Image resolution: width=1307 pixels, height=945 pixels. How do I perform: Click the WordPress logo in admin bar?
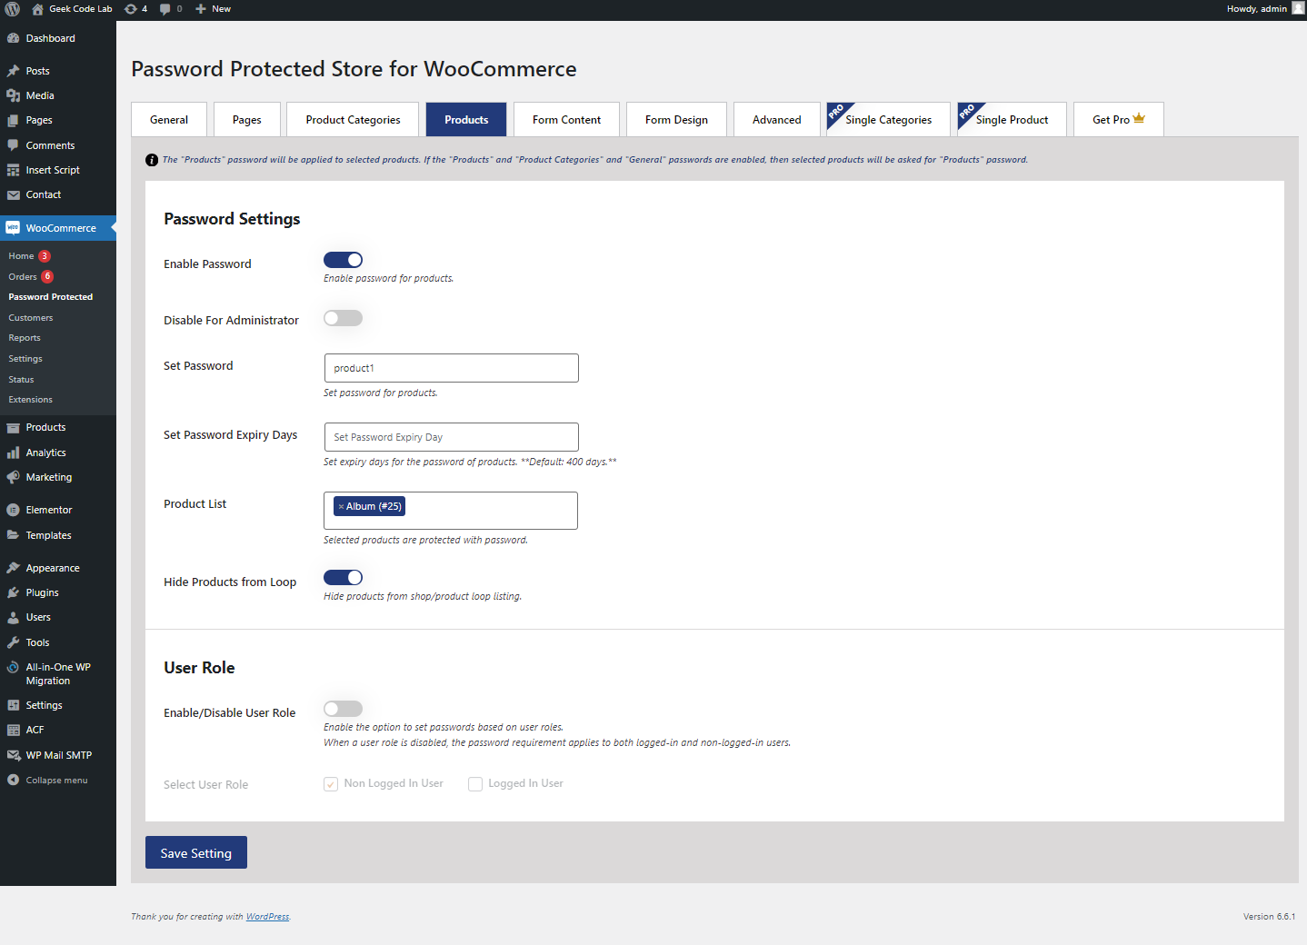12,9
